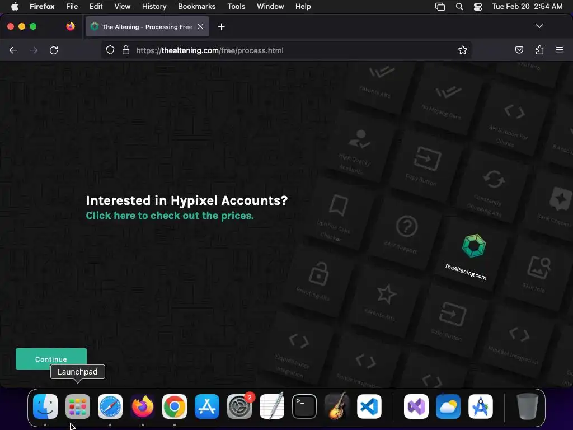The image size is (573, 430).
Task: Open GarageBand from the dock
Action: click(x=336, y=406)
